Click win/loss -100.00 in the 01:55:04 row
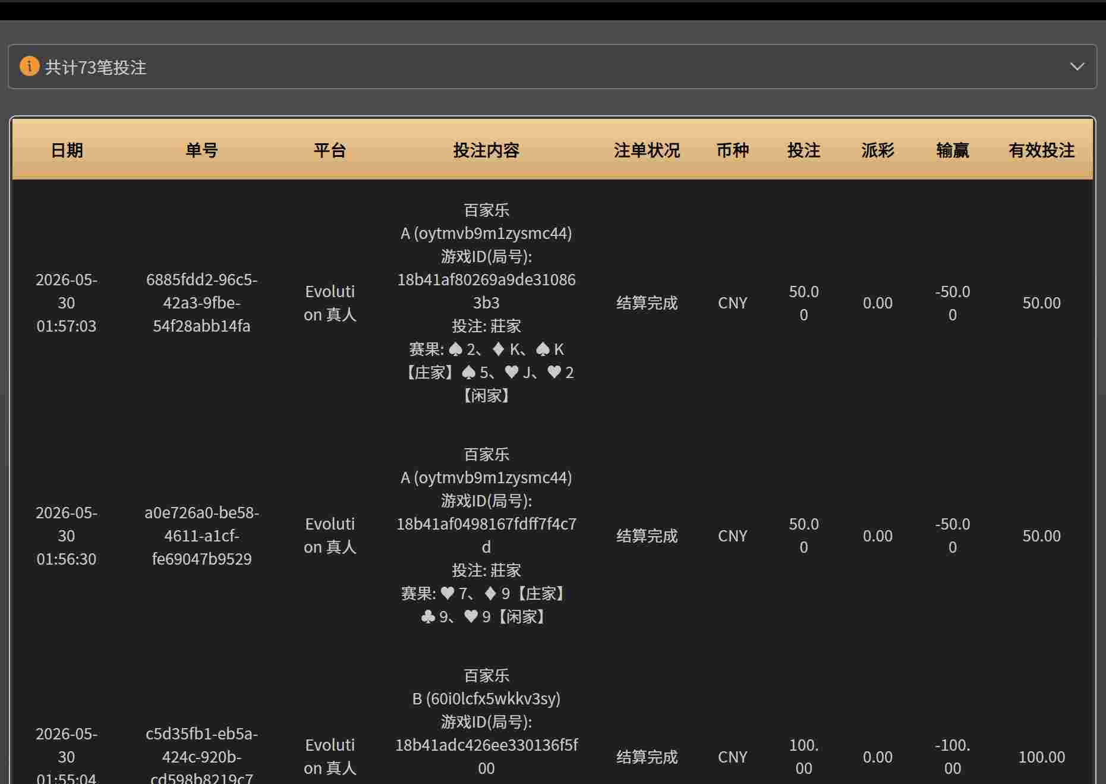 (953, 757)
